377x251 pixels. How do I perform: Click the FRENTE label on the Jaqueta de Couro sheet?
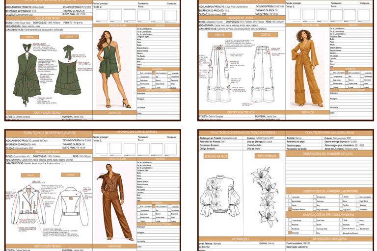[30, 176]
